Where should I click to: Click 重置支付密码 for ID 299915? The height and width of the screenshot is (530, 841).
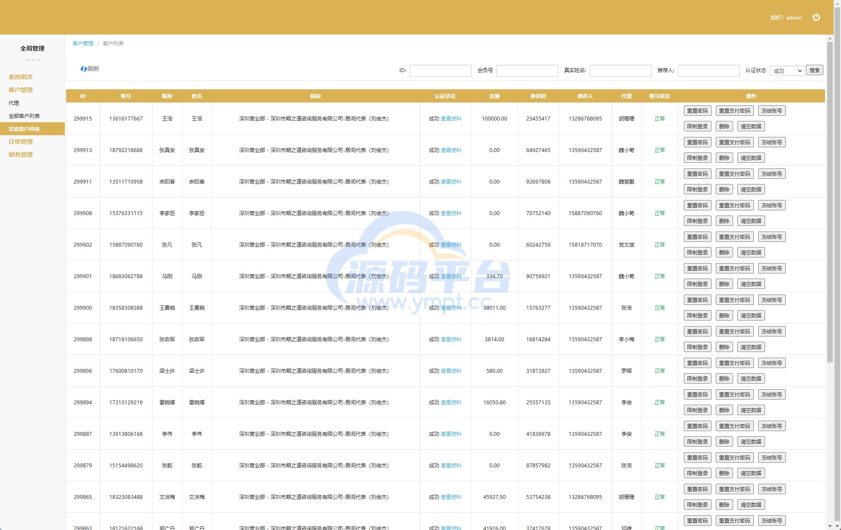pos(734,111)
